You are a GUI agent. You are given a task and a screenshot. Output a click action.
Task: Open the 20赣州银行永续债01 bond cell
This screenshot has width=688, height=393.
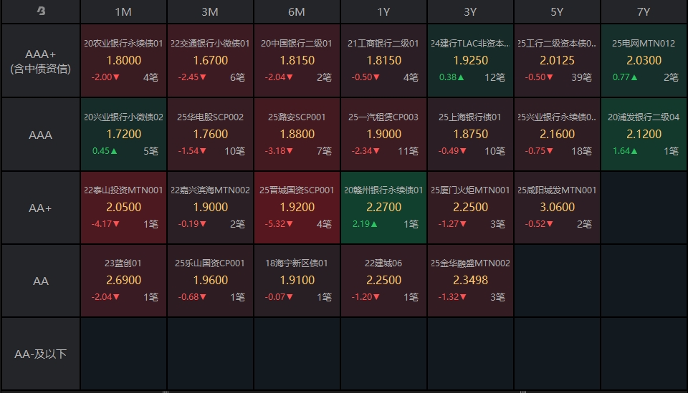[383, 208]
